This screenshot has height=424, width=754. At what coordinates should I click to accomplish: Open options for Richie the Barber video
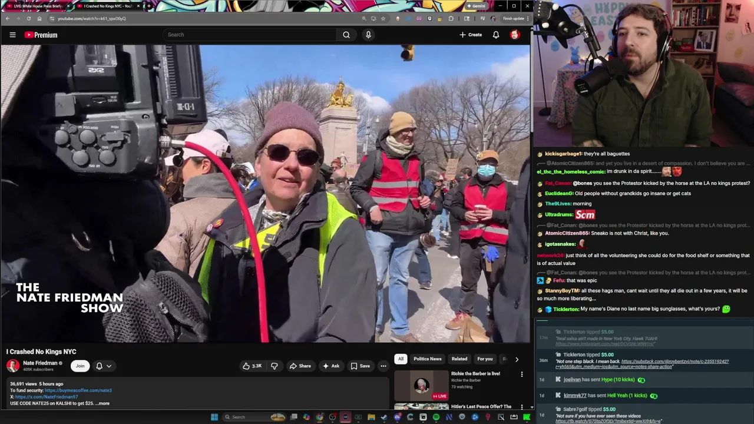521,374
